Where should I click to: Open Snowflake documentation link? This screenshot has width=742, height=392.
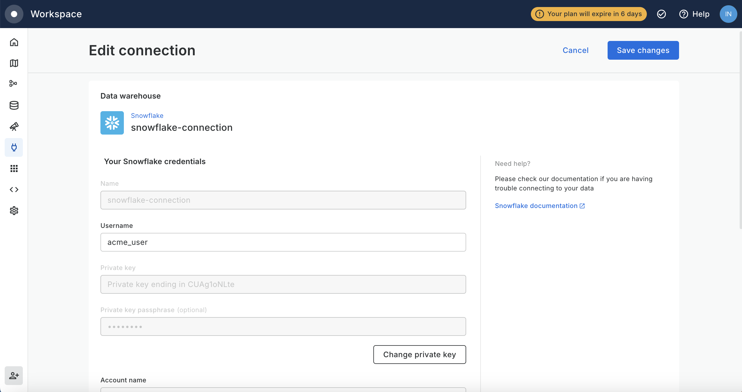point(539,206)
